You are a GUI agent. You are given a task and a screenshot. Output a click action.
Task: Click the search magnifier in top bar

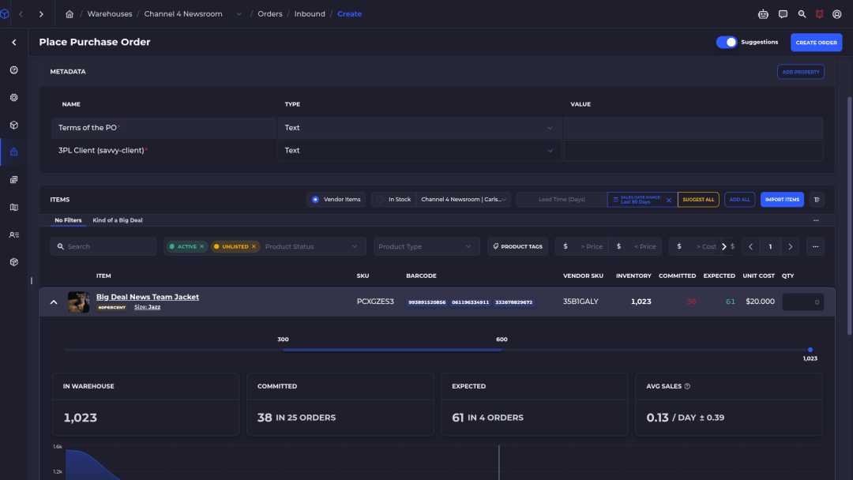pos(802,14)
